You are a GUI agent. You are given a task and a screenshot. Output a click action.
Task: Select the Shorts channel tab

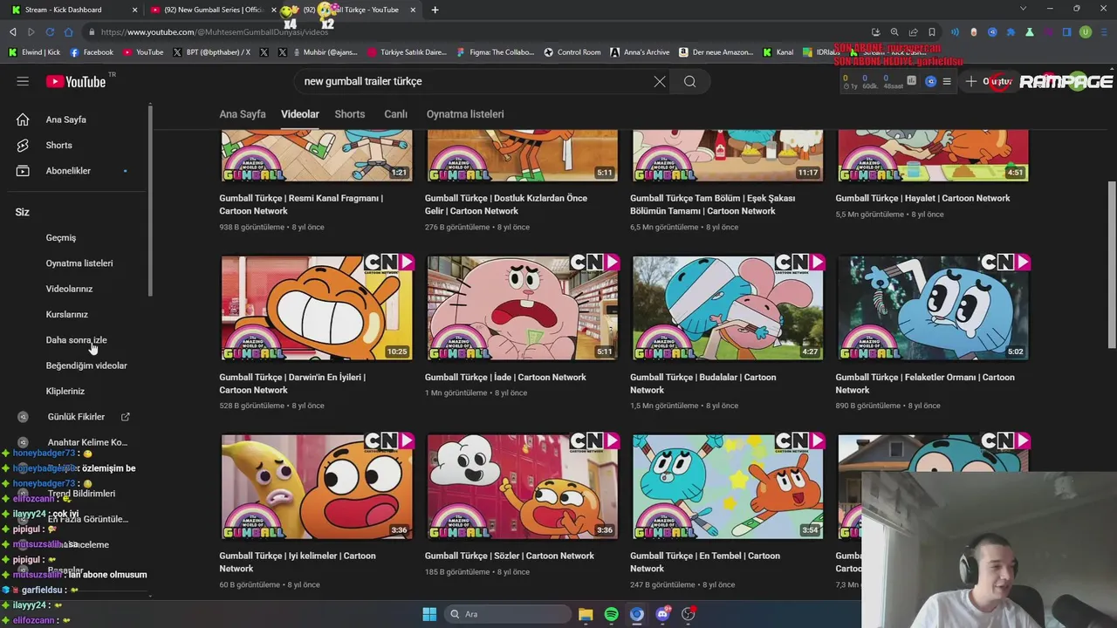tap(350, 114)
